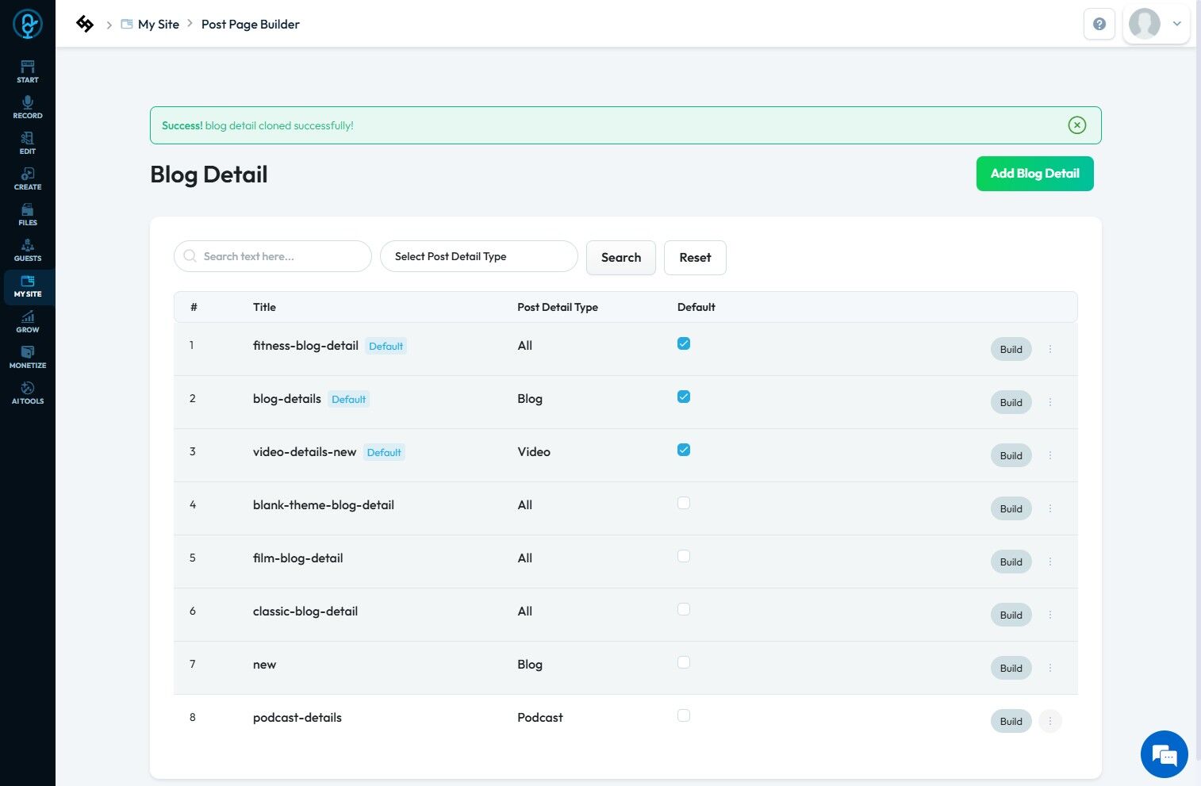Image resolution: width=1201 pixels, height=786 pixels.
Task: Navigate to My Site breadcrumb
Action: pyautogui.click(x=158, y=25)
